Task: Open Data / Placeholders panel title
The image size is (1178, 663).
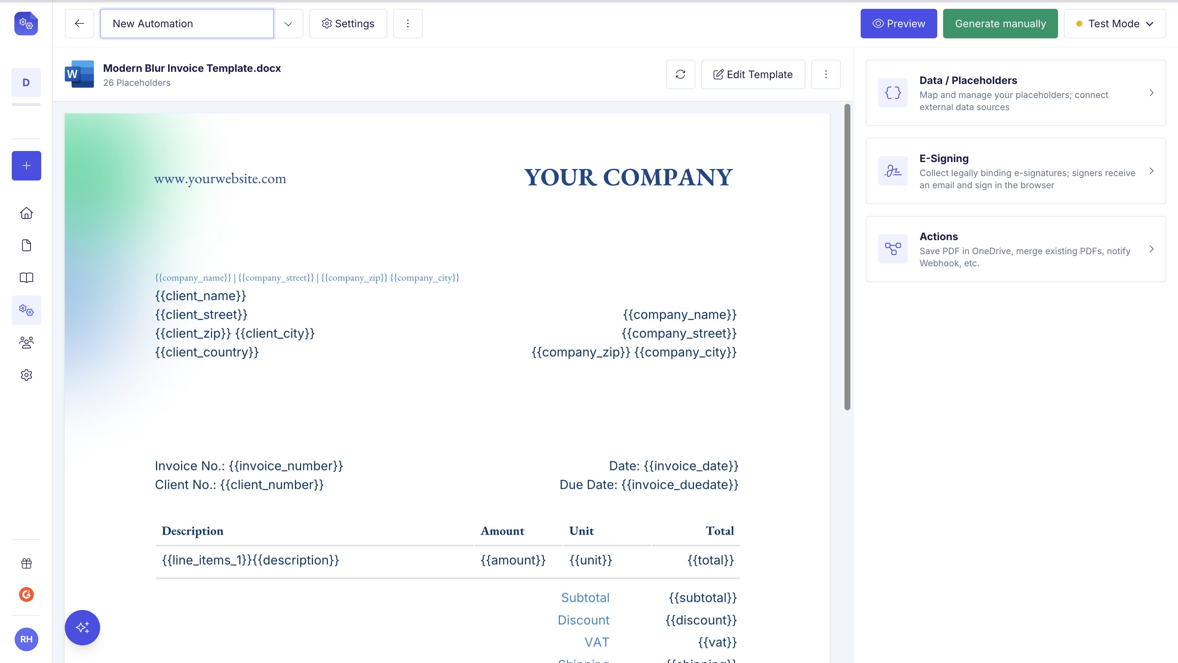Action: coord(968,81)
